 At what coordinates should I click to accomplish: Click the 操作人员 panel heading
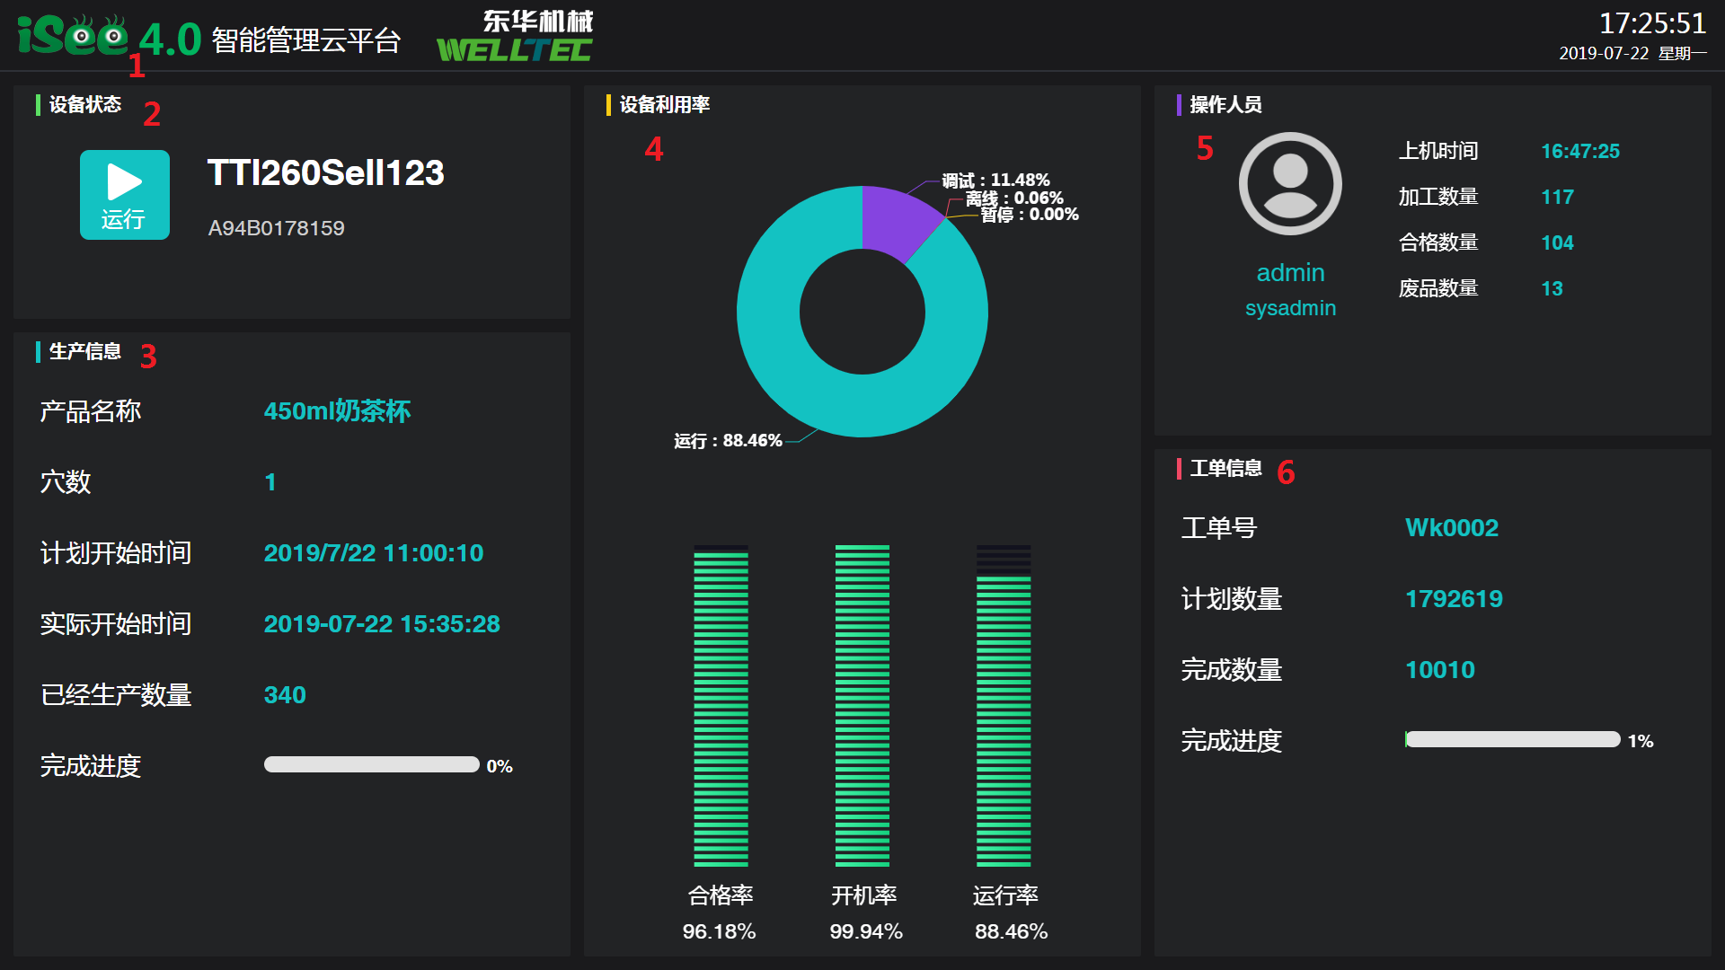click(1225, 105)
